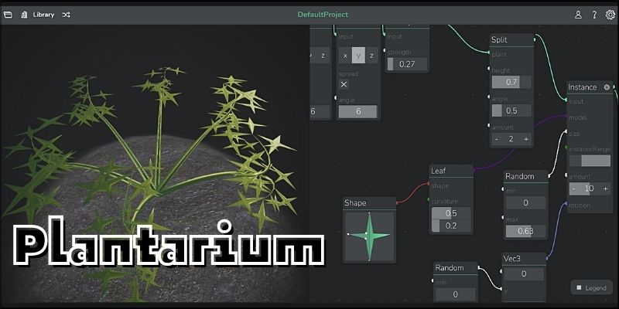Image resolution: width=619 pixels, height=309 pixels.
Task: Adjust the strength slider 0.27
Action: coord(407,64)
